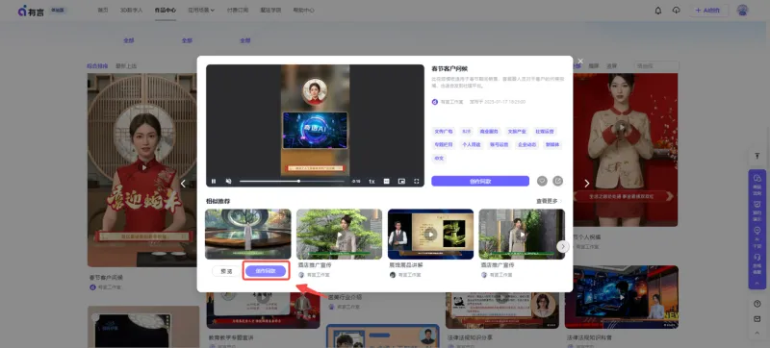Click the bottom chevron below the mail icon
Screen dimensions: 770x348
[x=757, y=334]
